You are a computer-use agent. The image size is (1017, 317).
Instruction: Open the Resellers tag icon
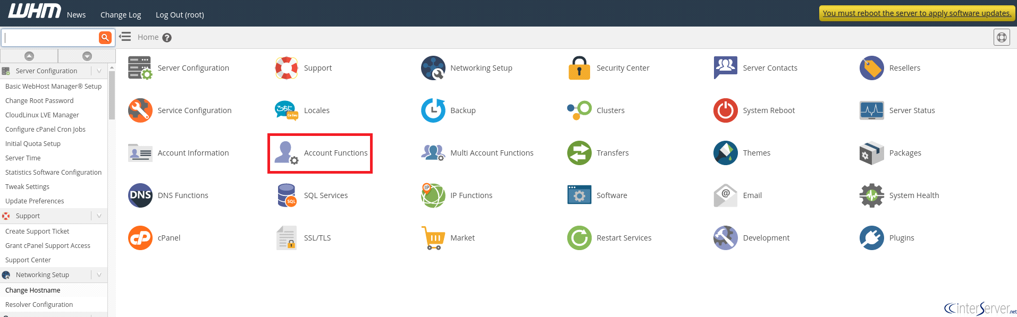(x=872, y=68)
